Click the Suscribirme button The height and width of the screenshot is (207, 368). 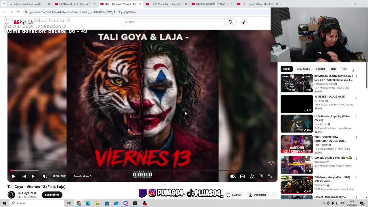52,195
